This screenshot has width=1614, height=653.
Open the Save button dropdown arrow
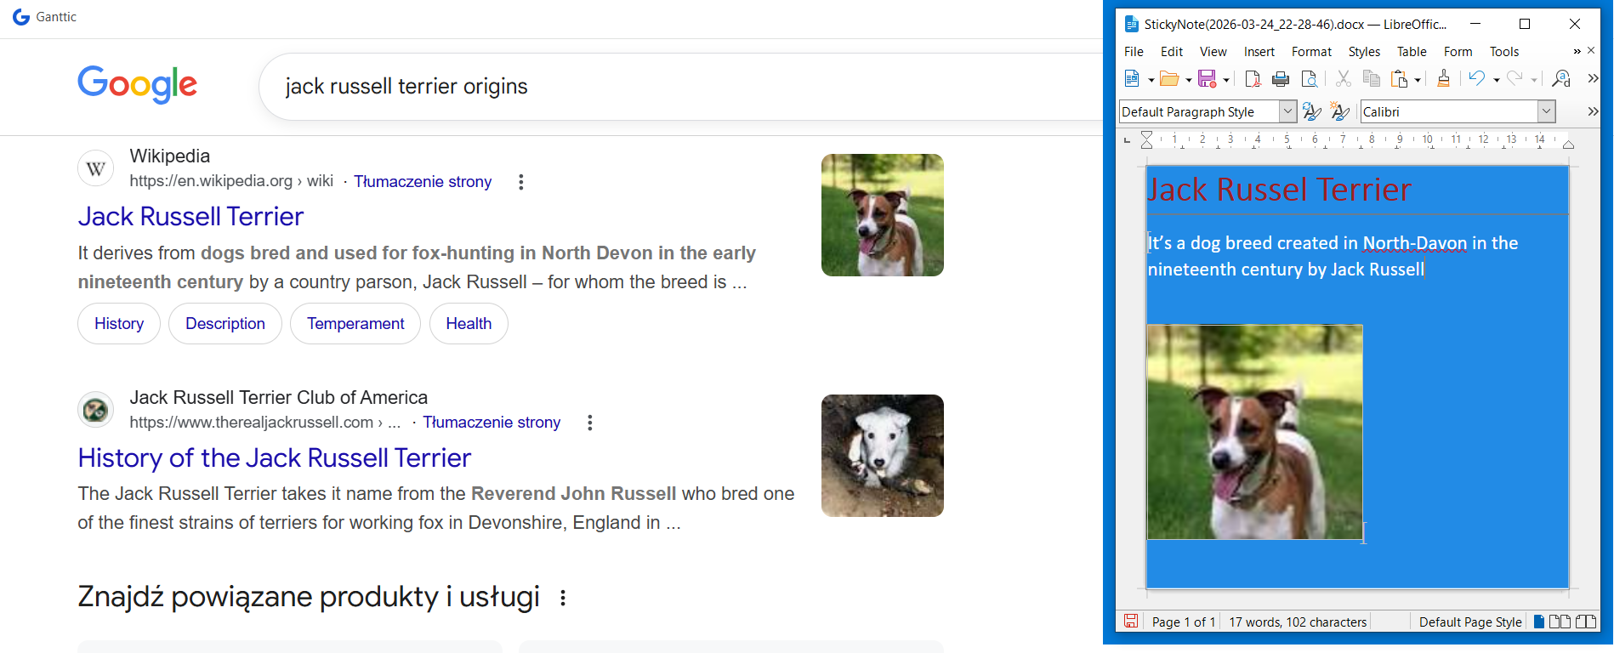1226,80
